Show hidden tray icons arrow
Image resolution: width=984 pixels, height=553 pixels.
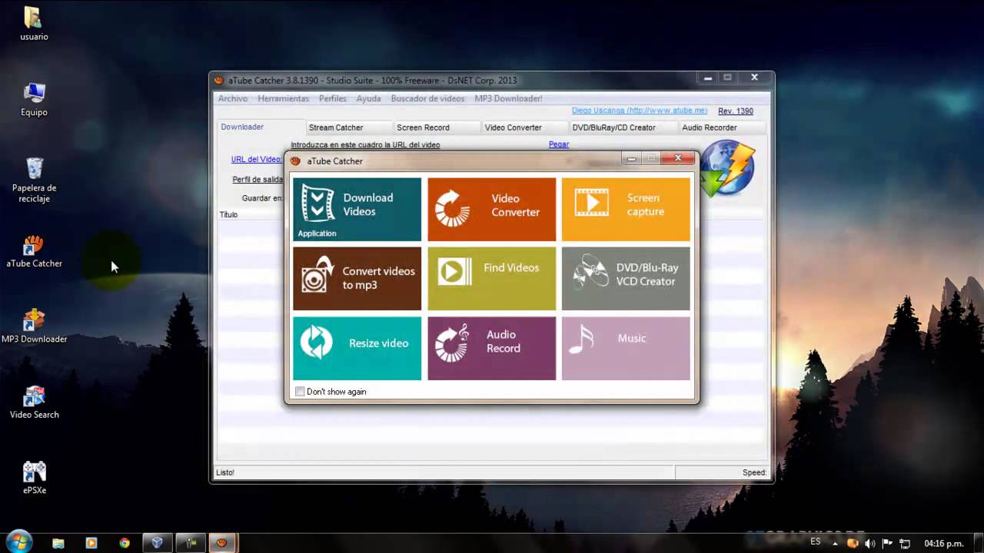tap(836, 543)
